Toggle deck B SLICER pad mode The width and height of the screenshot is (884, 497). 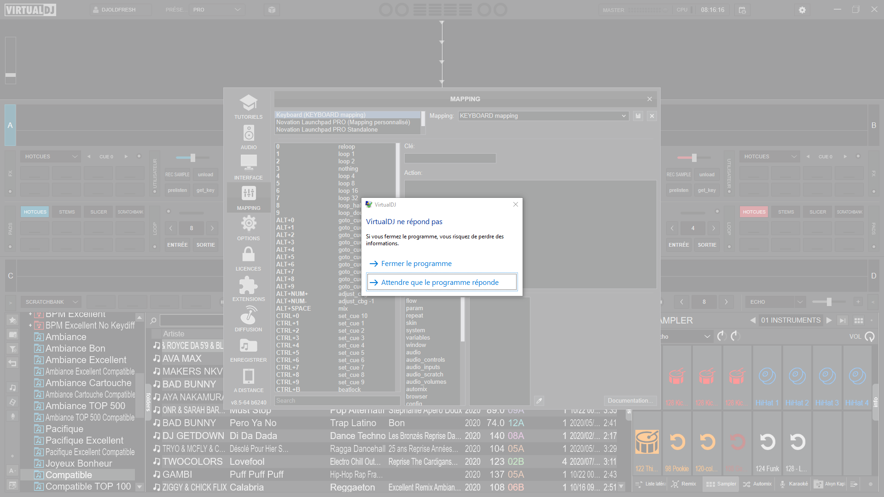point(818,212)
